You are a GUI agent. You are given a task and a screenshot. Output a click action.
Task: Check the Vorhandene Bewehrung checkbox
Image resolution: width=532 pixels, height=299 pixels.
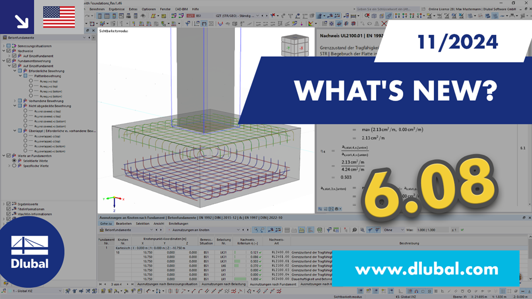tap(20, 101)
